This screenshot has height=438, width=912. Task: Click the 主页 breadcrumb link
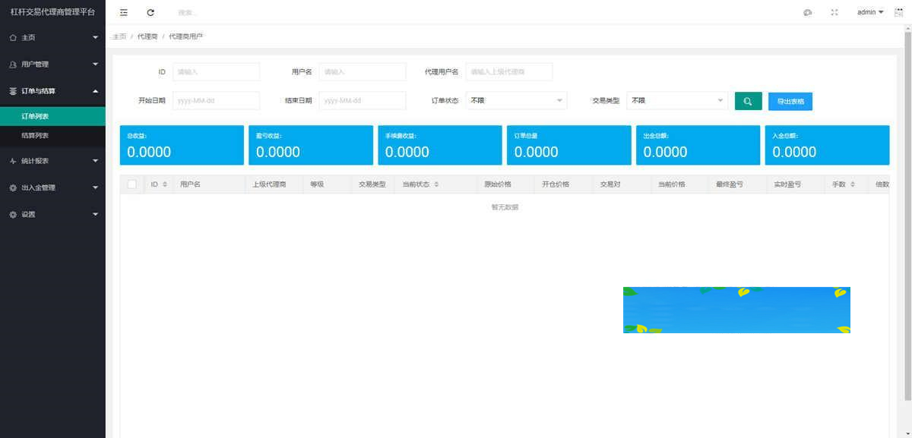click(x=119, y=36)
